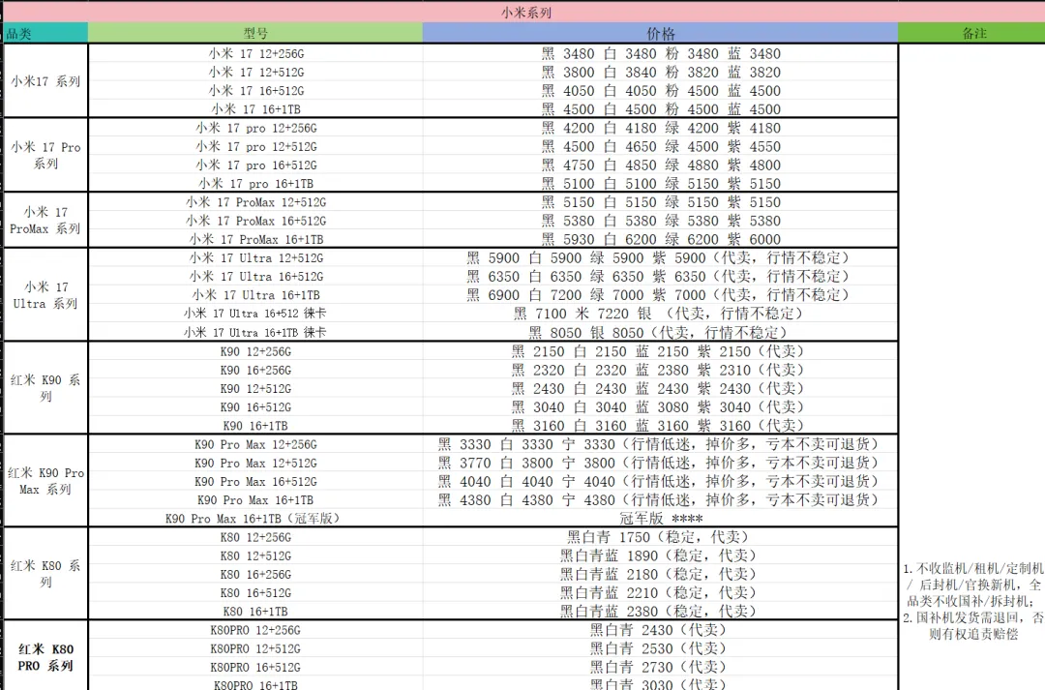1045x690 pixels.
Task: Click price cell 黑 8050 银 8050
Action: [x=660, y=332]
